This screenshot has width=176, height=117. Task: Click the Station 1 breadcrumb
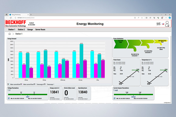[19, 34]
